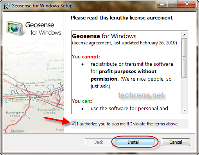This screenshot has width=199, height=155.
Task: Click the disabled Back button
Action: [x=99, y=142]
